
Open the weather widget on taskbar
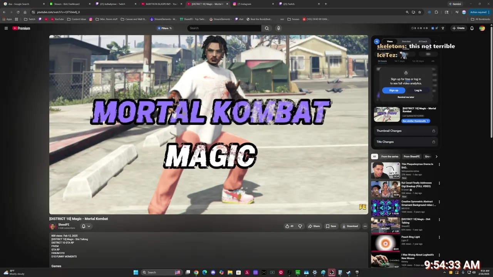[x=15, y=272]
